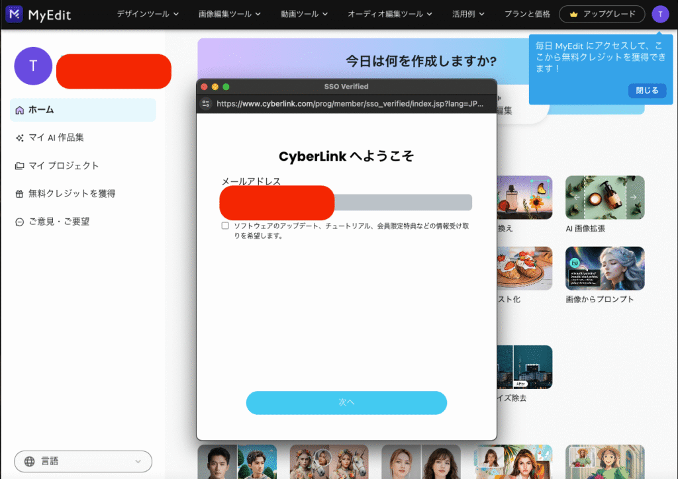678x479 pixels.
Task: Open the 動画ツール dropdown menu
Action: [304, 14]
